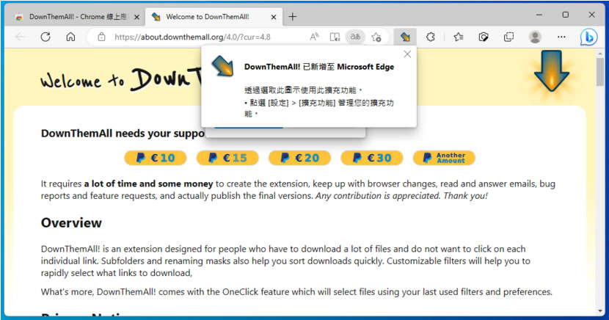Close the Welcome to DownThemAll! tab
This screenshot has width=609, height=320.
pyautogui.click(x=274, y=17)
